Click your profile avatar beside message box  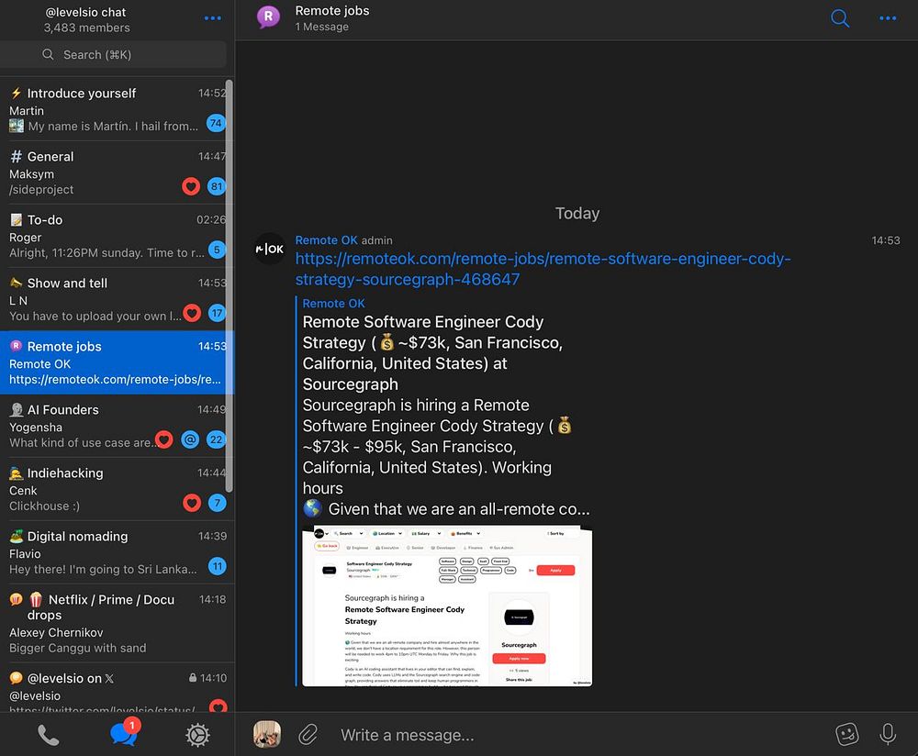[x=267, y=734]
